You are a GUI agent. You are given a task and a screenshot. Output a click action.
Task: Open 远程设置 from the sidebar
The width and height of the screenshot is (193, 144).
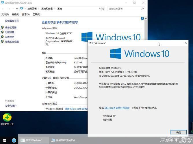[10, 32]
